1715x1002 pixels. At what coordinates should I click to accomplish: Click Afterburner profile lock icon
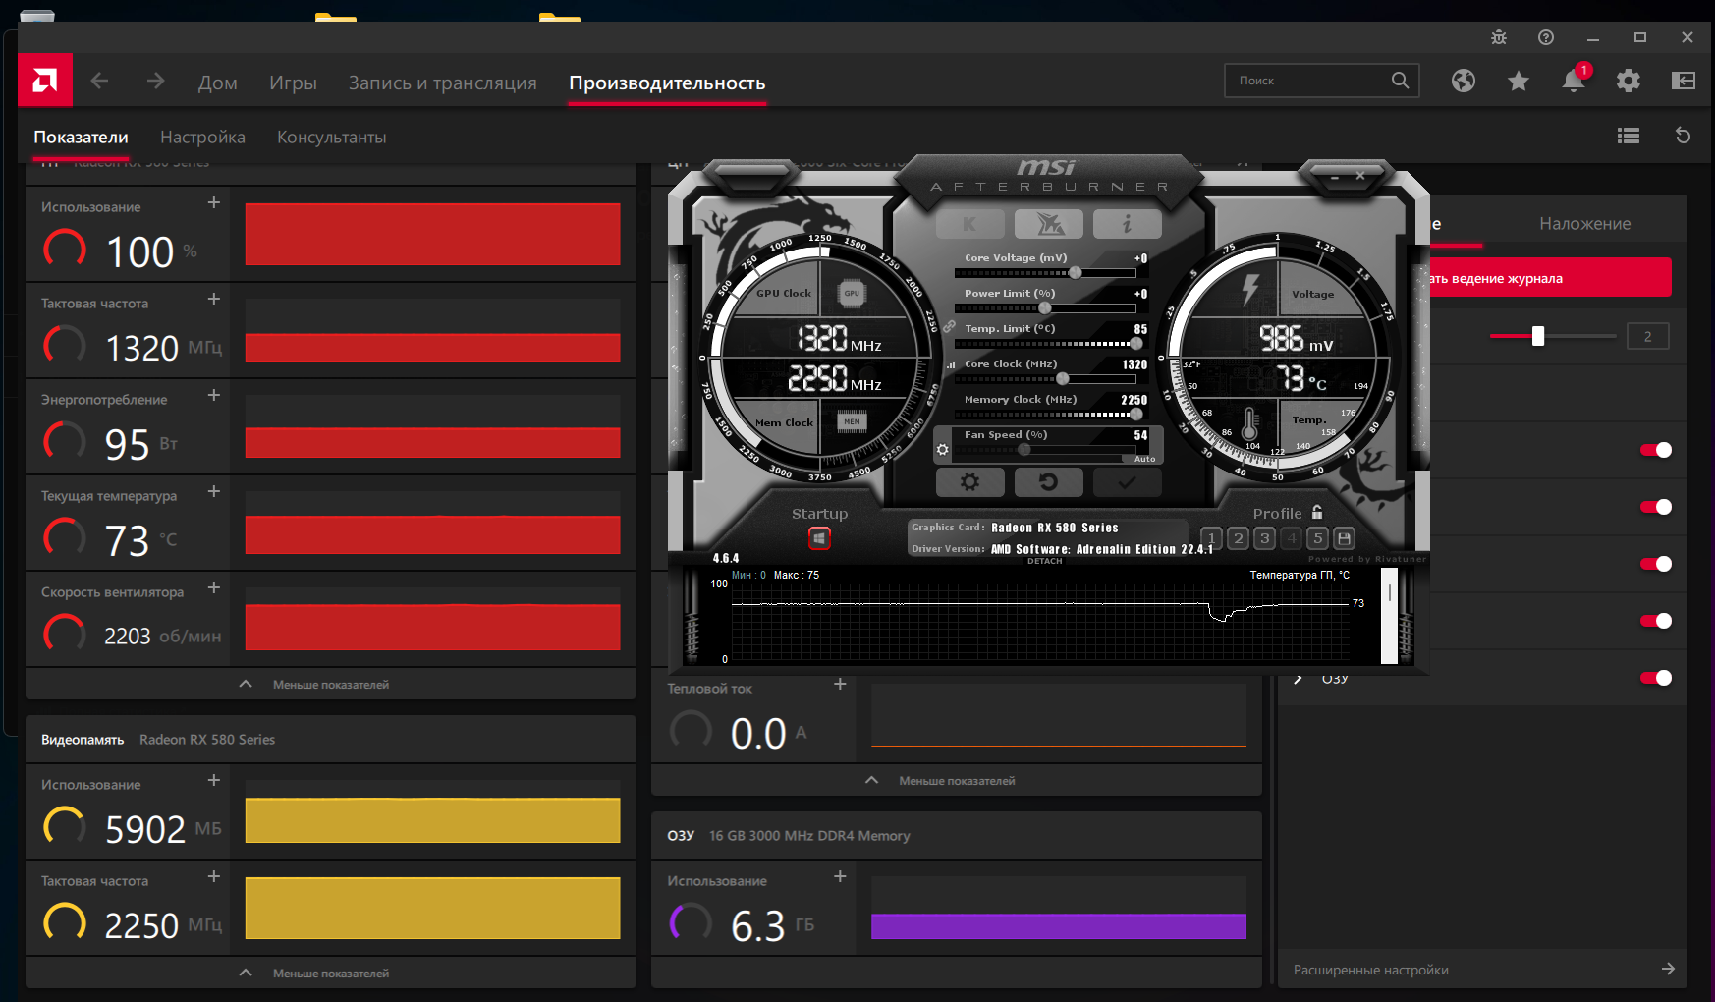click(1317, 512)
